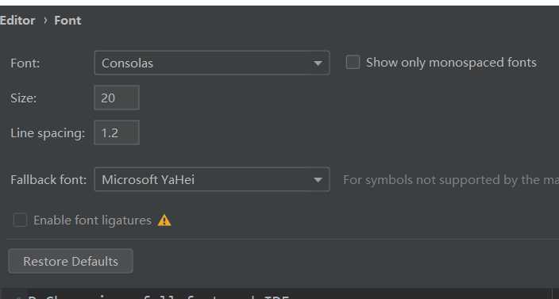Click the 'For symbols not supported' hint text

click(451, 180)
